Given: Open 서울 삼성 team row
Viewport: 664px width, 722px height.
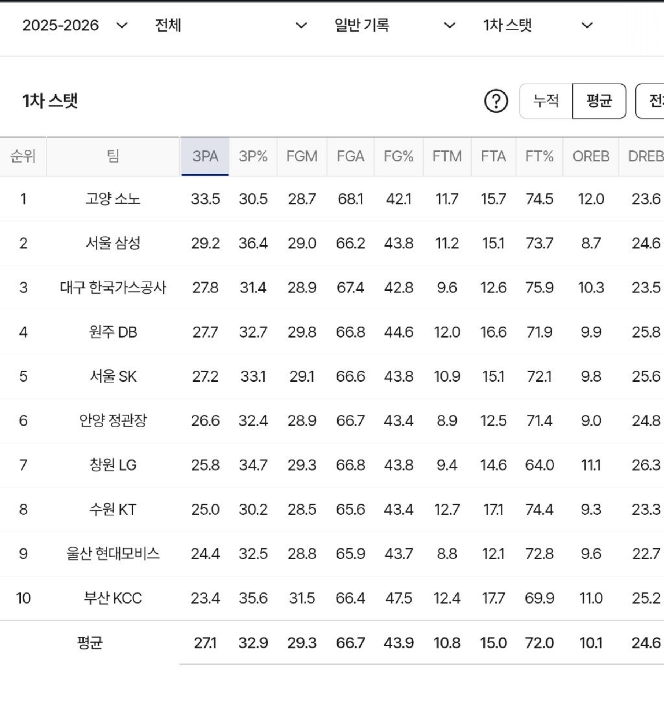Looking at the screenshot, I should pos(332,243).
